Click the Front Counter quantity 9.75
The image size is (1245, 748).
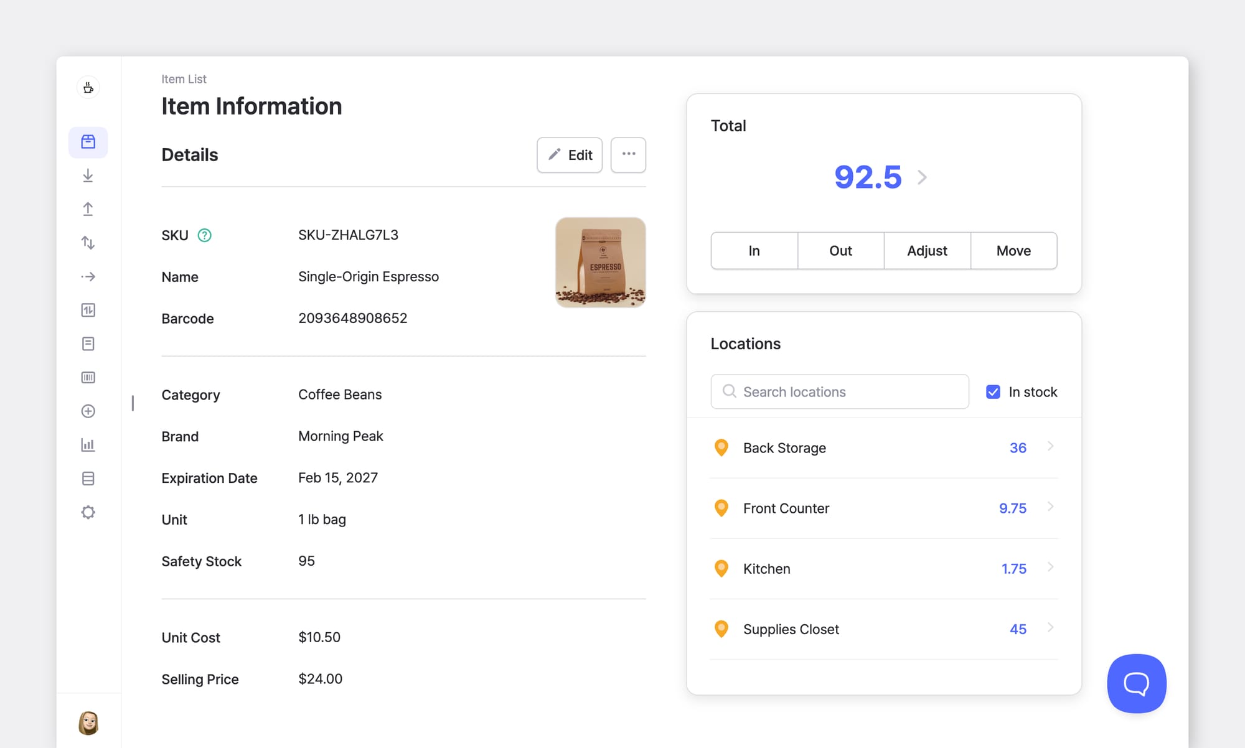[1013, 508]
